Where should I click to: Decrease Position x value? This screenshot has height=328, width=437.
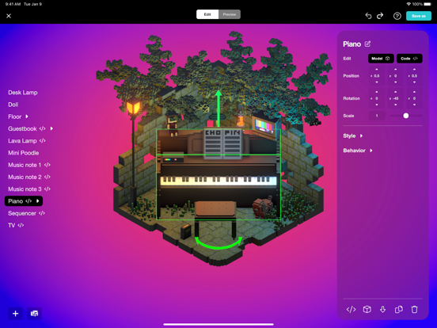[377, 82]
